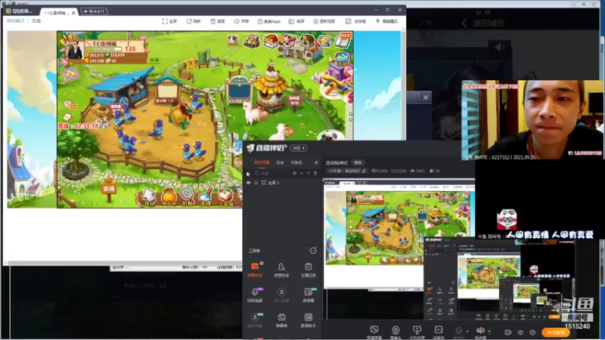Click the orange 关闭直播 button

point(556,332)
